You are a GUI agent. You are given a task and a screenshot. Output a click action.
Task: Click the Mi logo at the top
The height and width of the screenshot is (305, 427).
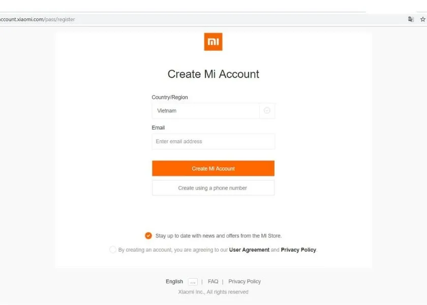(x=213, y=42)
